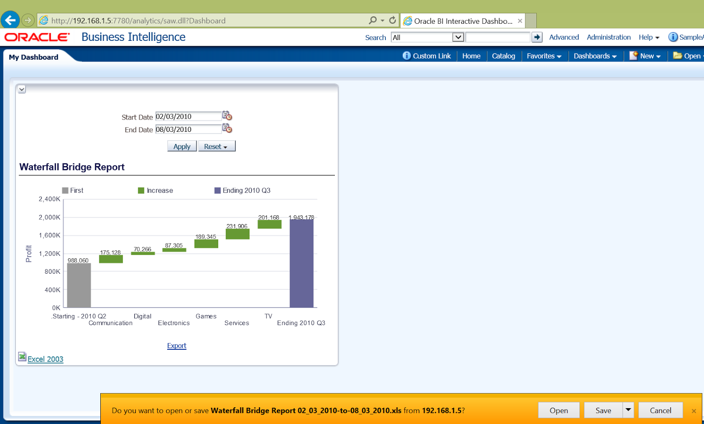
Task: Click the New document icon
Action: point(634,55)
